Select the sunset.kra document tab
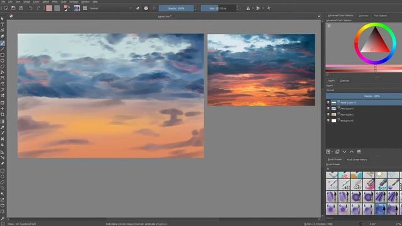Image resolution: width=402 pixels, height=226 pixels. click(x=165, y=16)
